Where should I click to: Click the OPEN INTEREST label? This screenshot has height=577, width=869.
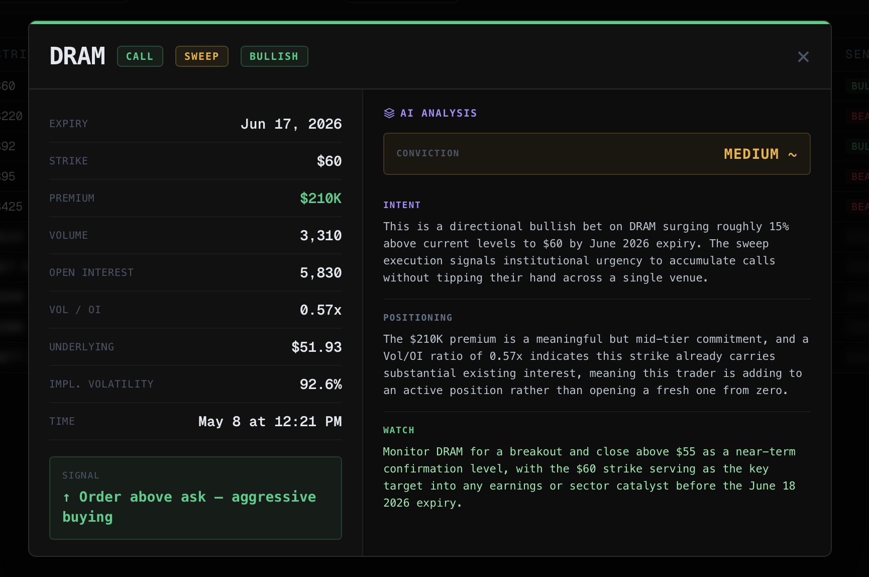(x=91, y=272)
